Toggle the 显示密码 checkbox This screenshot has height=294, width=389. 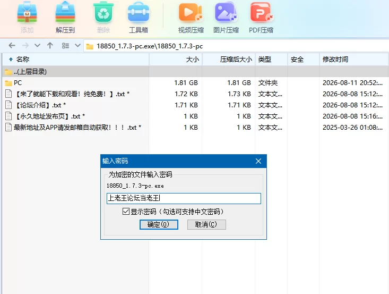point(126,212)
